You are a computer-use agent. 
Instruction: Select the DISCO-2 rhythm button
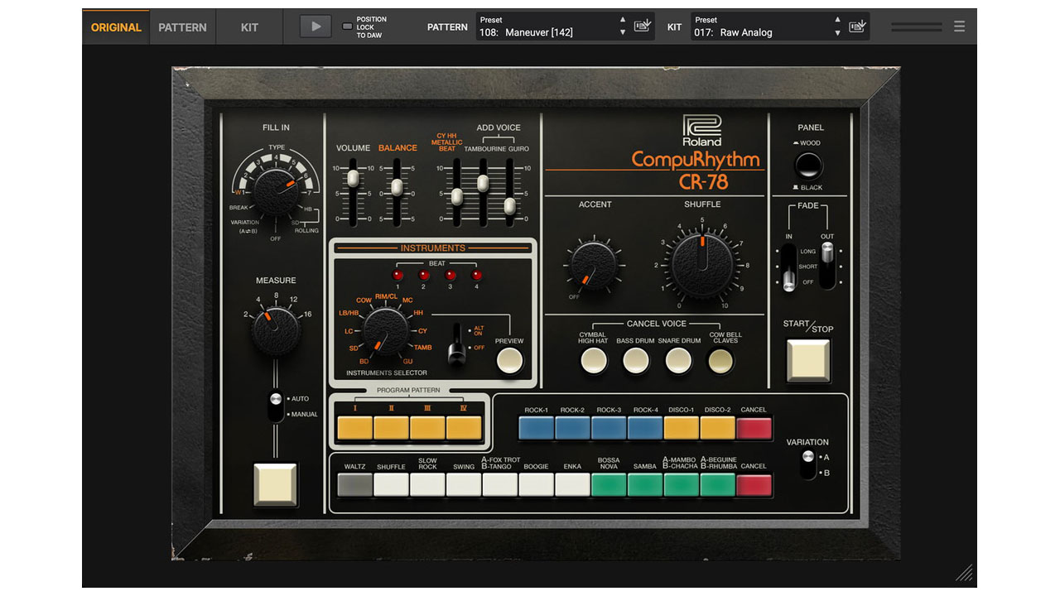[x=717, y=428]
